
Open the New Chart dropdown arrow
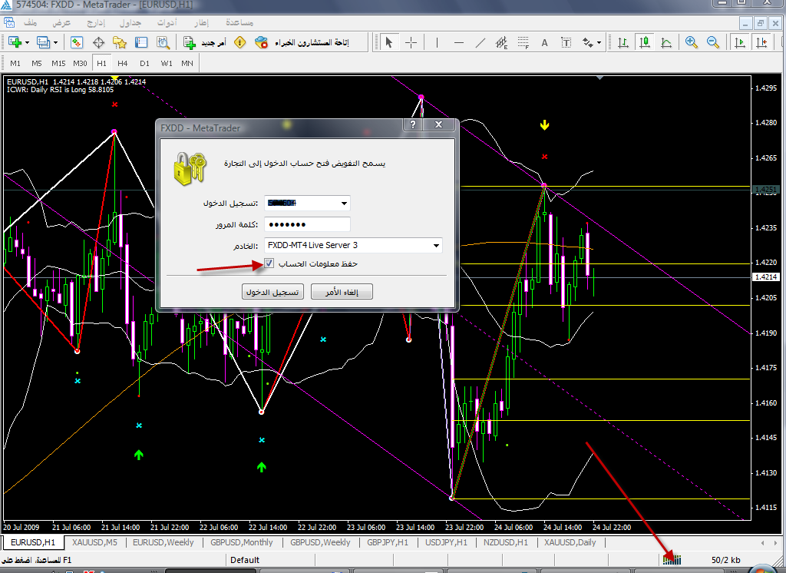27,43
